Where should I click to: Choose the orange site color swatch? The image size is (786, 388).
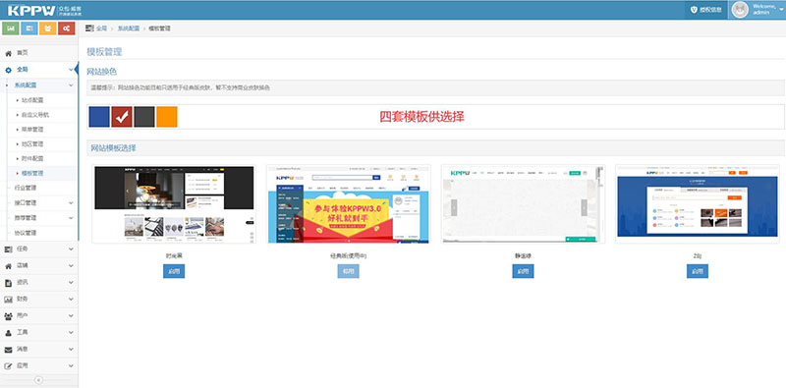(x=167, y=117)
